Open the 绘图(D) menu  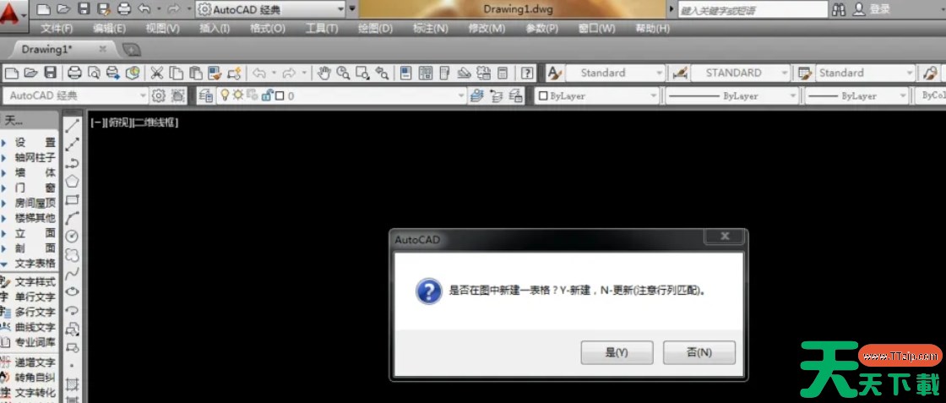[375, 29]
